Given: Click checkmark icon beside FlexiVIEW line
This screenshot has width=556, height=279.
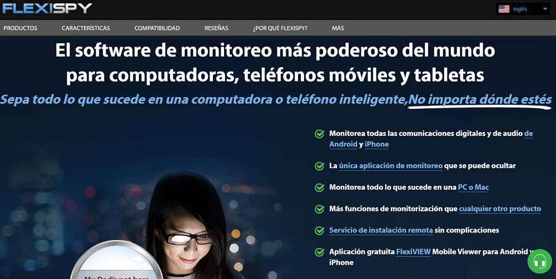Looking at the screenshot, I should (x=320, y=252).
